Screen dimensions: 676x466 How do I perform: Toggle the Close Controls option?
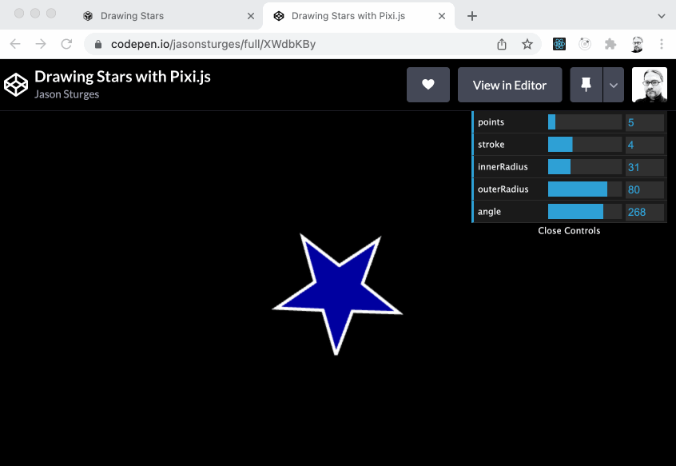(568, 230)
